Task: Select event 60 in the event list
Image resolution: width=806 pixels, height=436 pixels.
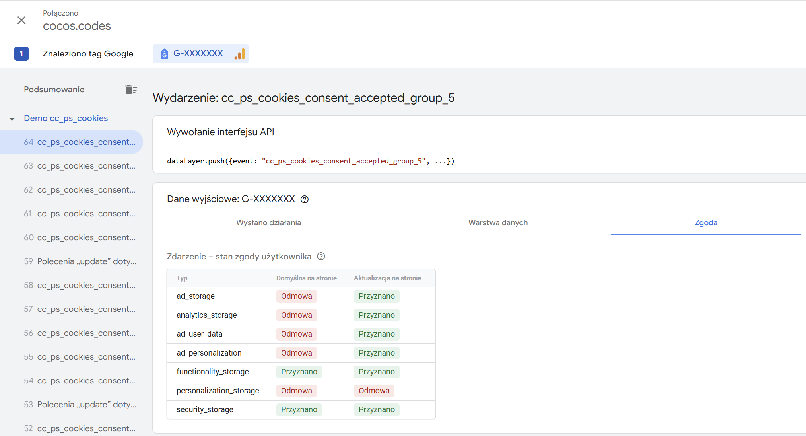Action: (80, 237)
